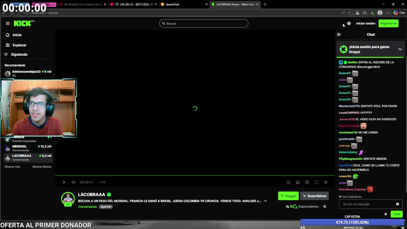Send message with the green Chat button
Viewport: 407px width, 229px height.
(397, 214)
